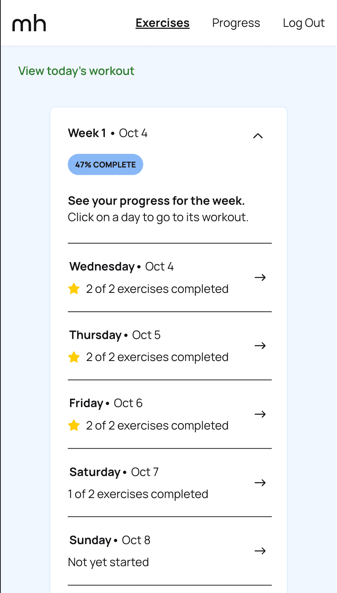Click the arrow icon for Sunday Oct 8
The height and width of the screenshot is (593, 337).
(260, 551)
